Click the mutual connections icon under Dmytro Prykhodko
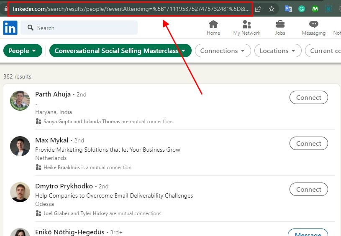The height and width of the screenshot is (236, 341). (x=38, y=213)
